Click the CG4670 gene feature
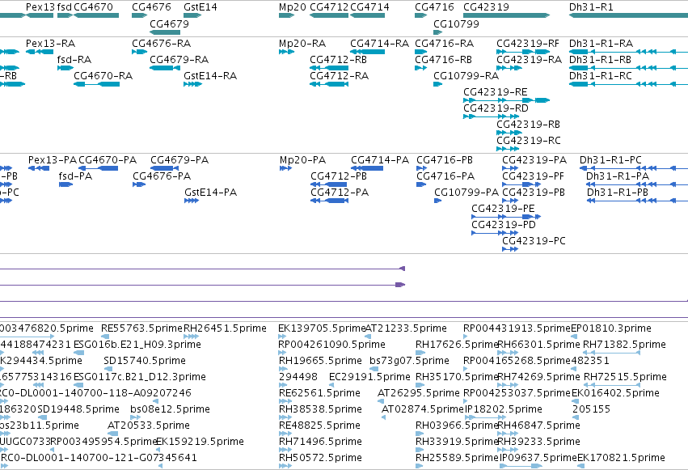 pos(96,15)
